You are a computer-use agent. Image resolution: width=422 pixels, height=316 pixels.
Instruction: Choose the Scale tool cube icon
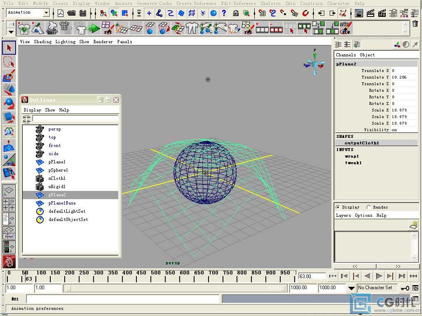point(9,118)
